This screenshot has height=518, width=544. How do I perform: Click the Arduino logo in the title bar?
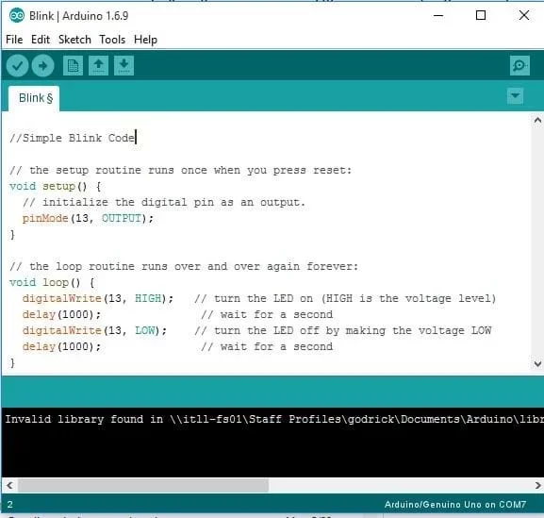[17, 16]
